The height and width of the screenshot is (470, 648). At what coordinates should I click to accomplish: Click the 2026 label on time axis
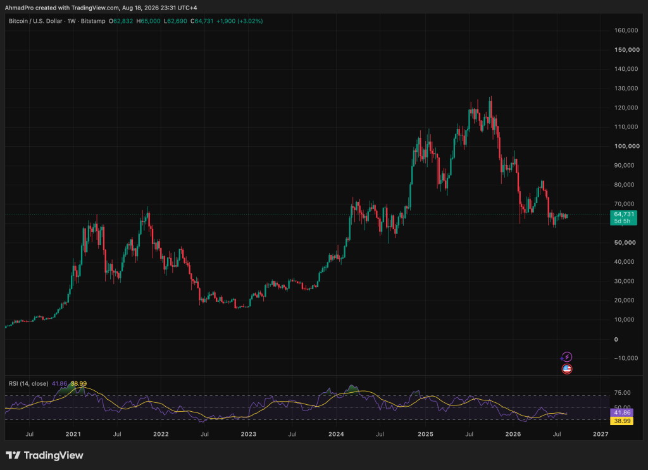tap(513, 434)
